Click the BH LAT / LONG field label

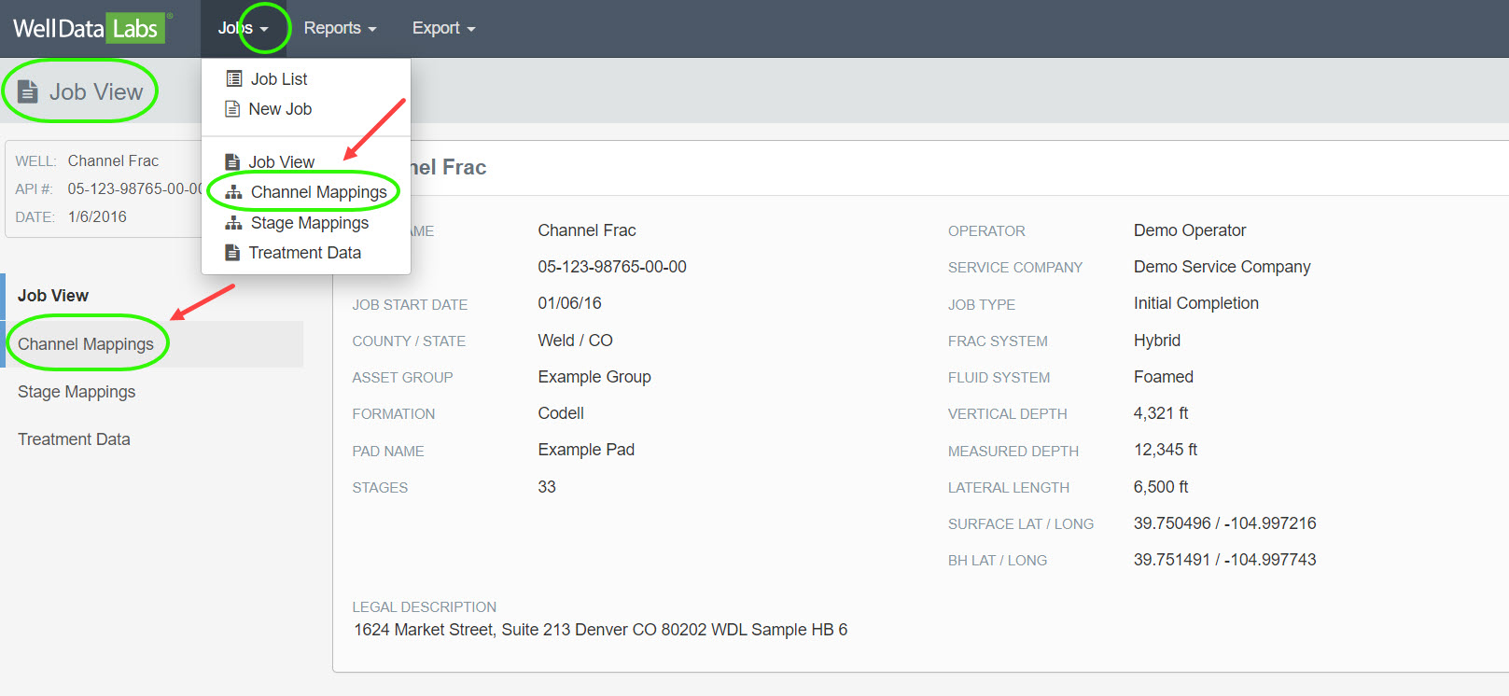point(998,561)
